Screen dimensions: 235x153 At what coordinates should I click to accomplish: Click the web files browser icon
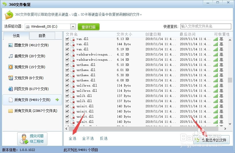pos(11,89)
